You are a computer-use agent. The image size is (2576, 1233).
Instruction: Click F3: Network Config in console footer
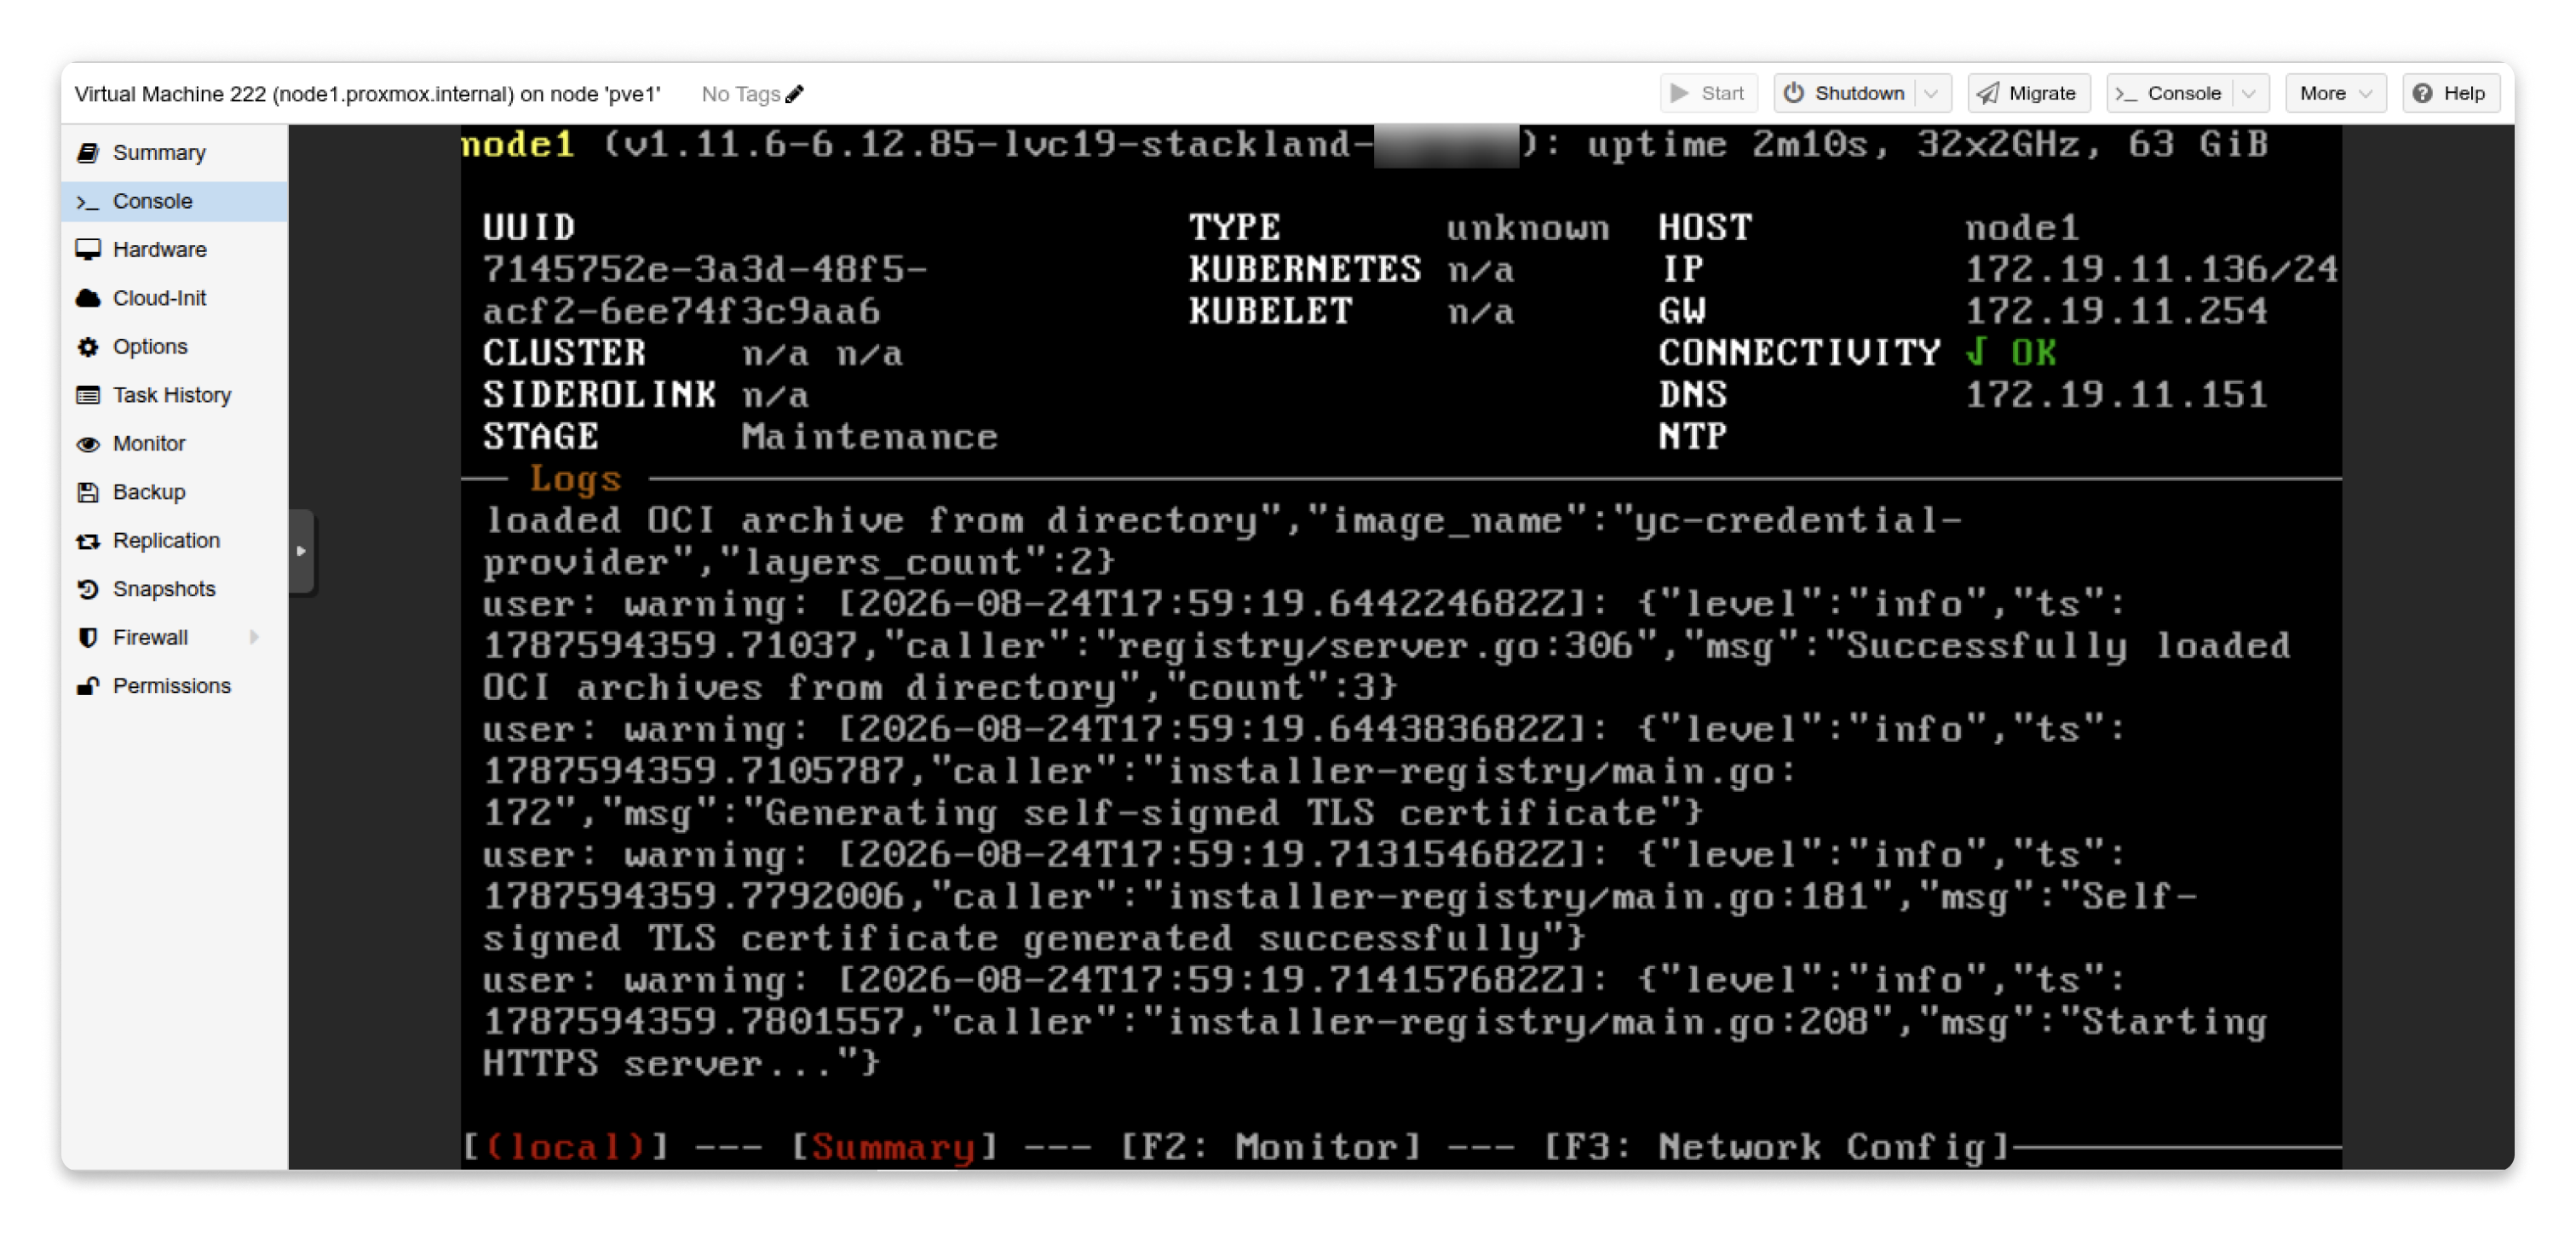[x=1775, y=1147]
